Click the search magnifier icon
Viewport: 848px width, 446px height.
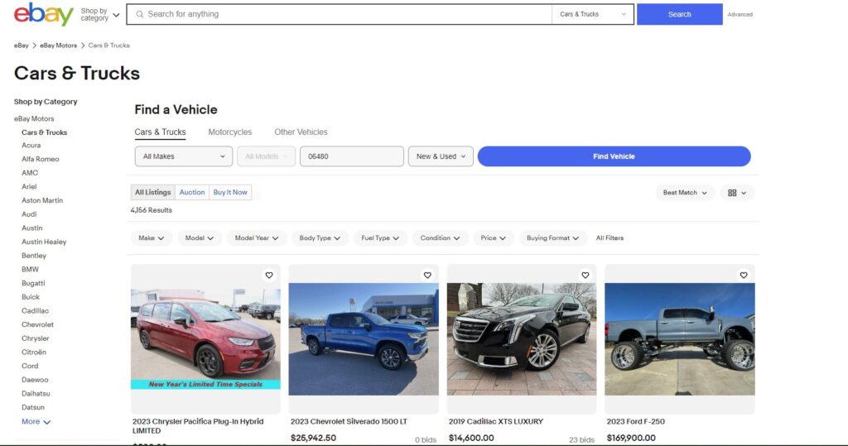coord(141,14)
